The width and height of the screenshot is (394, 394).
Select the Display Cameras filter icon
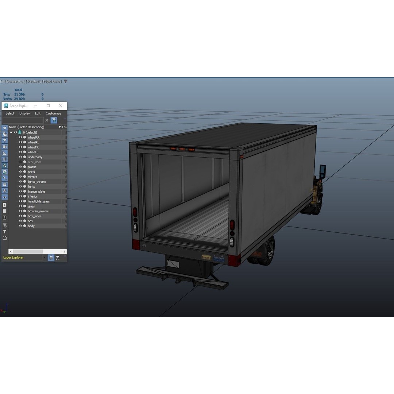click(4, 147)
